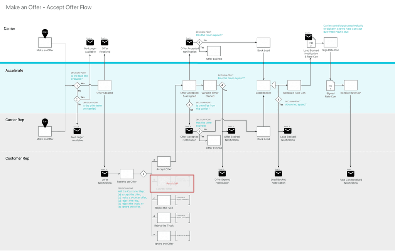Click the Carrier lane Offer Expired box
The height and width of the screenshot is (251, 395).
[x=214, y=51]
